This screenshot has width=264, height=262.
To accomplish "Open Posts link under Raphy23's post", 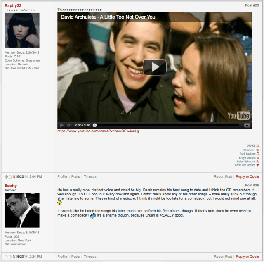I will [x=75, y=177].
